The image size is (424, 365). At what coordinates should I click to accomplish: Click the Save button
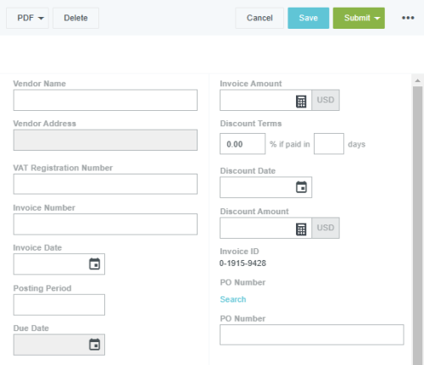[x=309, y=18]
